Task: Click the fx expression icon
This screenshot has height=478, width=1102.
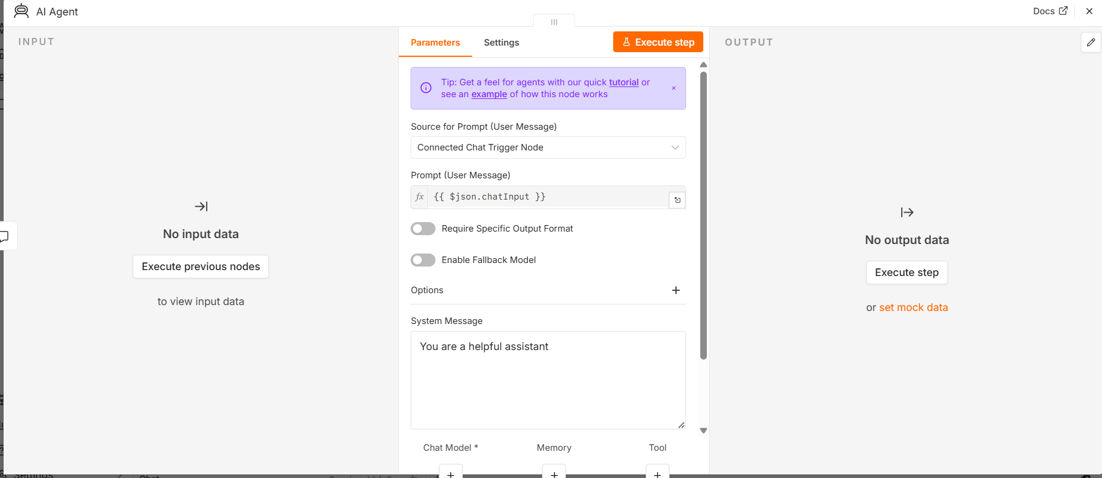Action: click(x=419, y=197)
